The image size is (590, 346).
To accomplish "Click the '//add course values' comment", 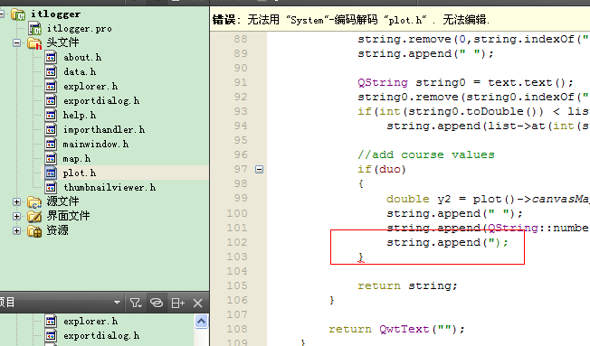I will pos(426,154).
